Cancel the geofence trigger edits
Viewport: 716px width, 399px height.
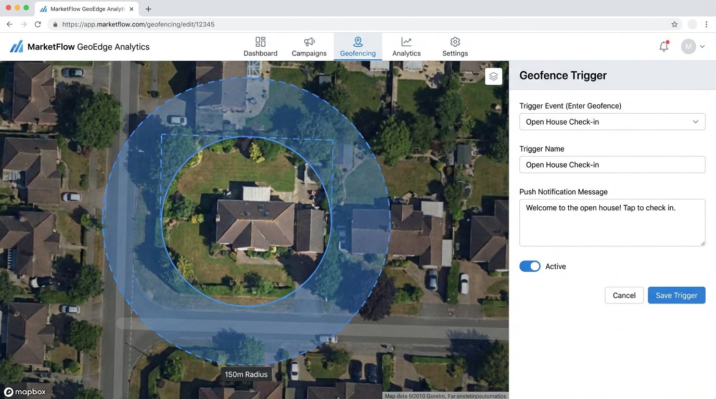[624, 295]
